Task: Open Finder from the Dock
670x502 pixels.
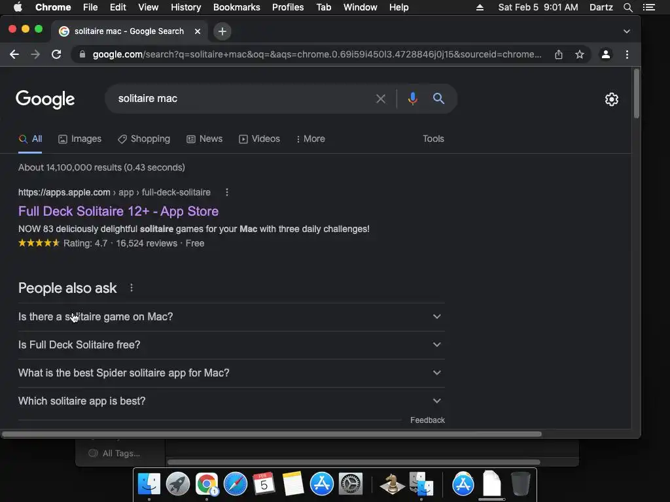Action: point(149,484)
